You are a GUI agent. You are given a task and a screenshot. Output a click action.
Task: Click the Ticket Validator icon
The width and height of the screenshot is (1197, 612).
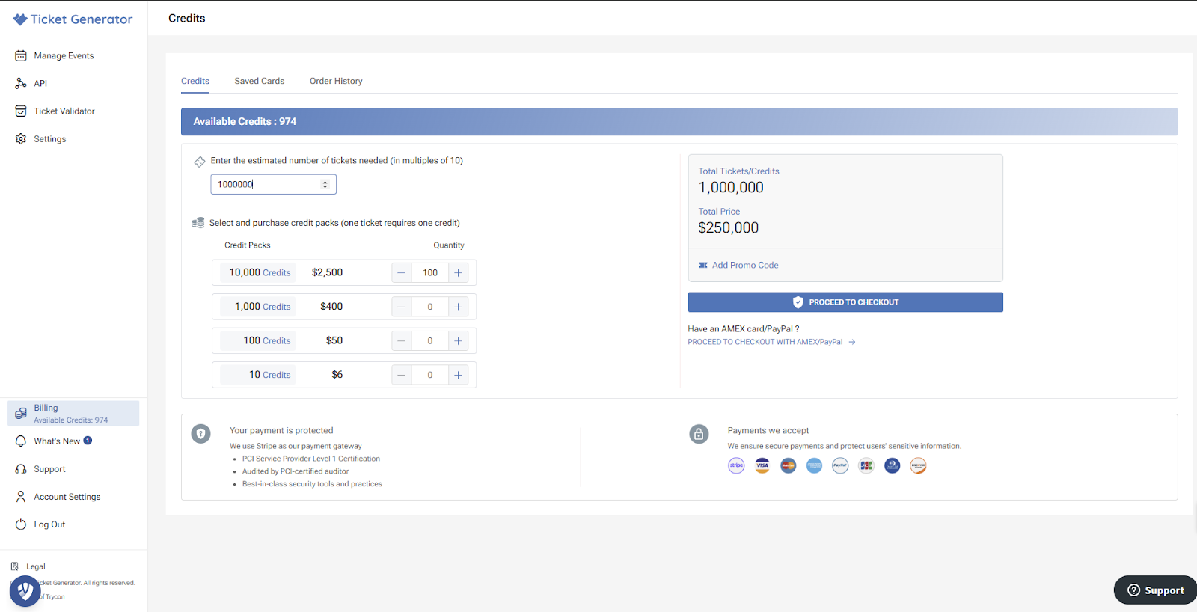[x=21, y=111]
